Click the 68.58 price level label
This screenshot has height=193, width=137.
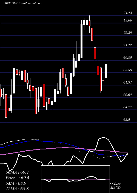tap(128, 70)
